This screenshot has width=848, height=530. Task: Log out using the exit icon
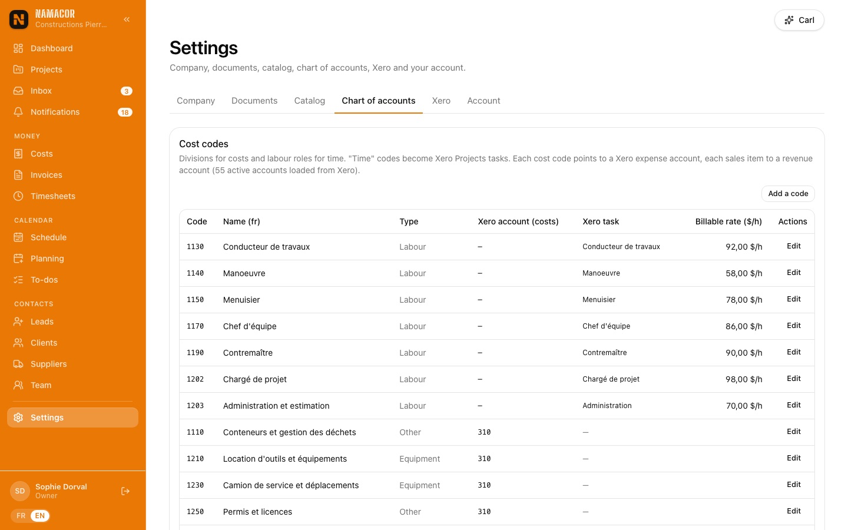(x=125, y=491)
